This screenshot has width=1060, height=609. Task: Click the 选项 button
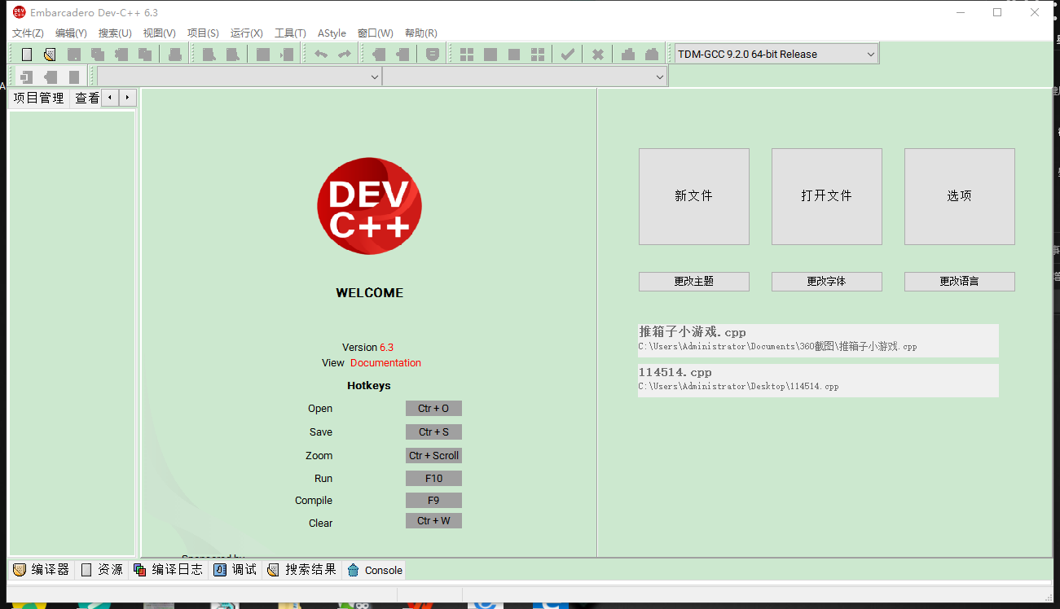click(x=960, y=196)
